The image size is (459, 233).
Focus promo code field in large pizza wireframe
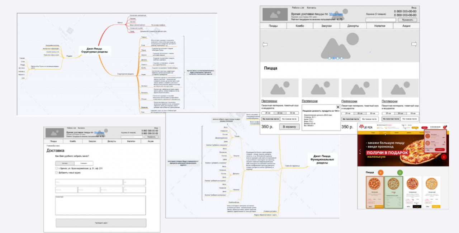point(381,20)
